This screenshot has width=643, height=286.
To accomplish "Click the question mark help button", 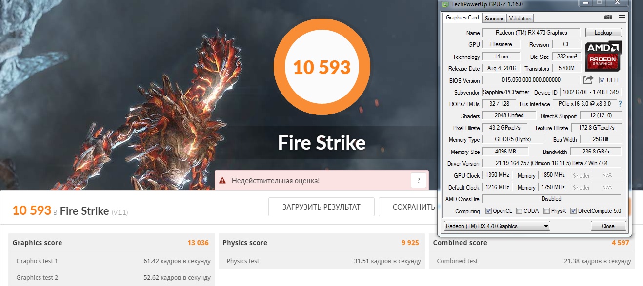I will click(x=418, y=180).
